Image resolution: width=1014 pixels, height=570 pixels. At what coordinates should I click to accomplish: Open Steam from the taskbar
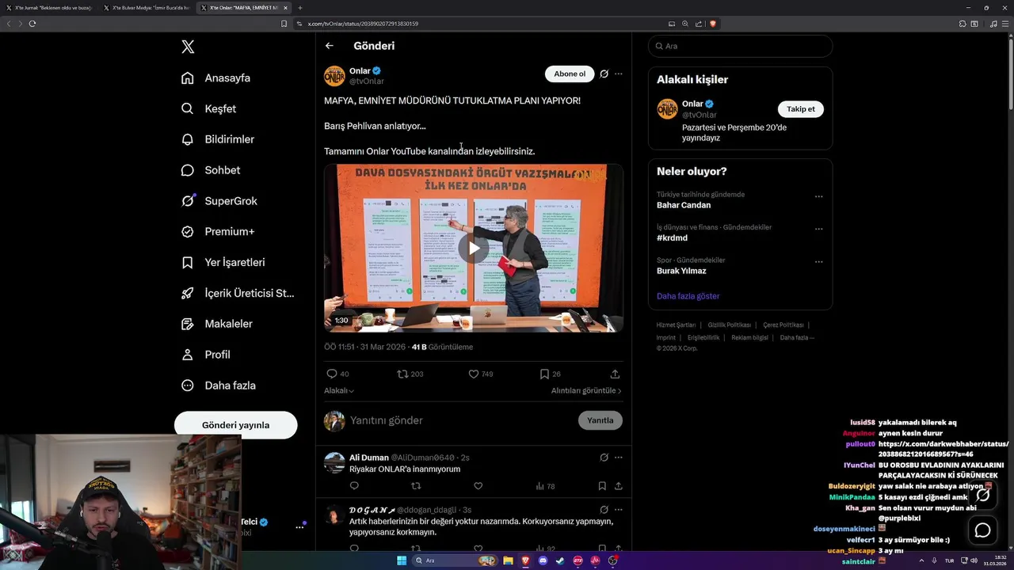click(x=560, y=560)
